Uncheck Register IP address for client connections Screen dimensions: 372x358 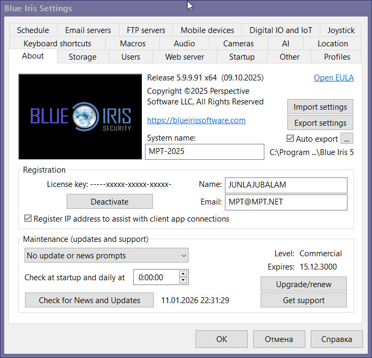point(28,218)
